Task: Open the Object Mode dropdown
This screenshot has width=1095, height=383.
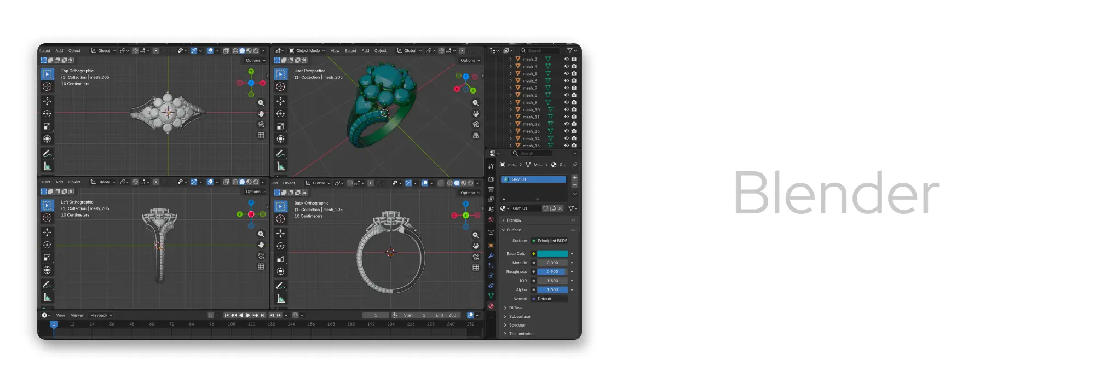Action: click(307, 51)
